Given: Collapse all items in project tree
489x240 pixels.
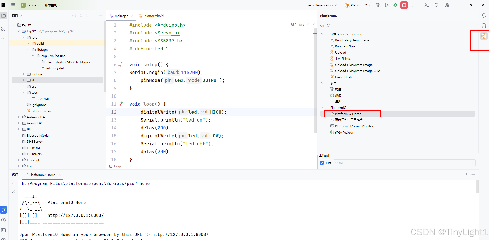Looking at the screenshot, I should (x=87, y=16).
